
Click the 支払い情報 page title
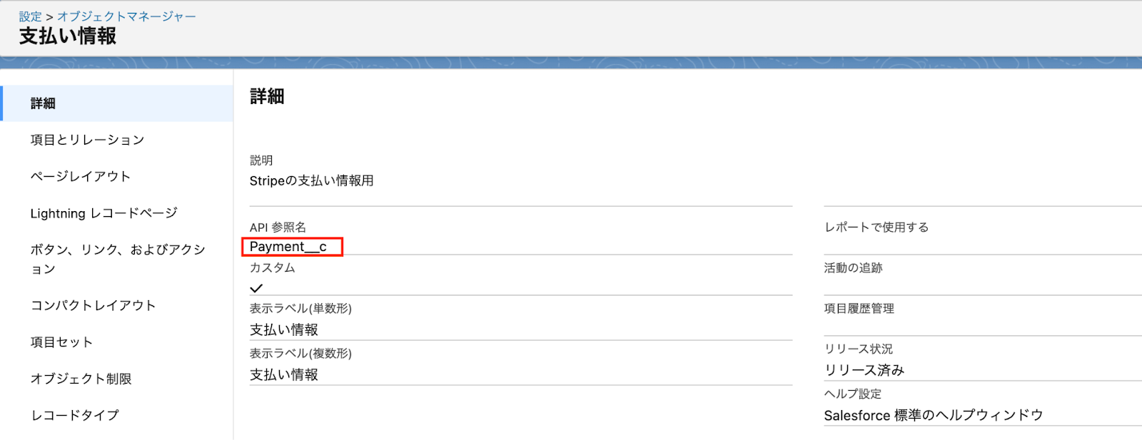coord(67,36)
